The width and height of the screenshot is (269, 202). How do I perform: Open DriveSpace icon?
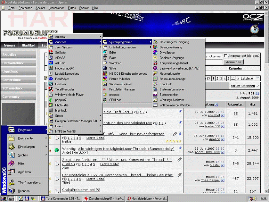pos(155,52)
